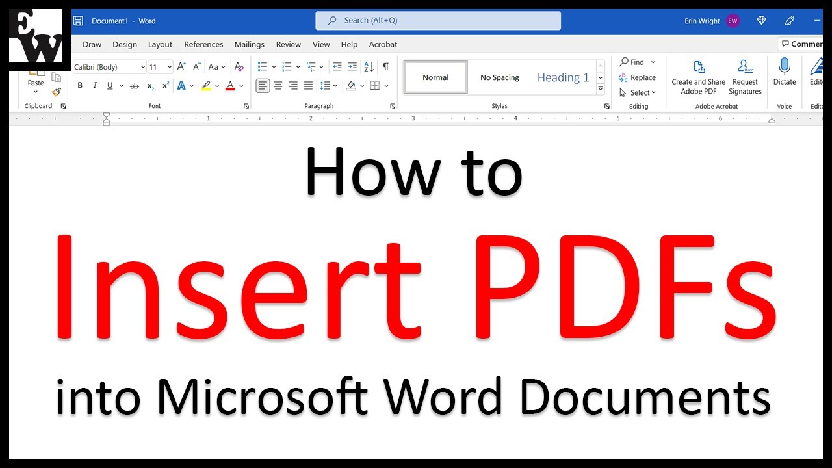Image resolution: width=832 pixels, height=468 pixels.
Task: Switch to the Review tab
Action: pos(289,44)
